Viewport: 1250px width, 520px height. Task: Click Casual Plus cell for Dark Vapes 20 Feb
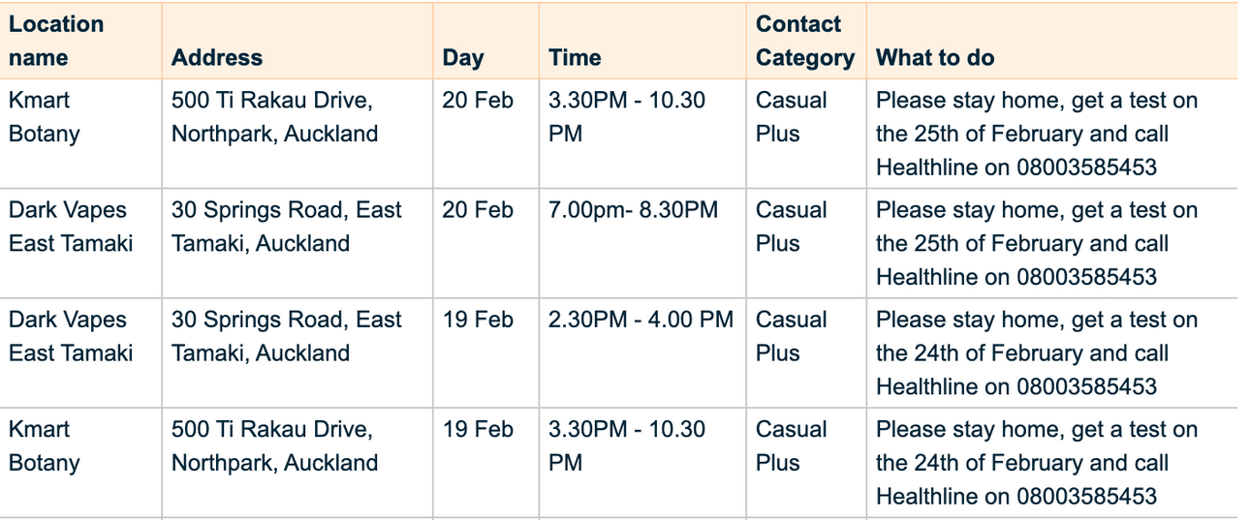point(791,227)
